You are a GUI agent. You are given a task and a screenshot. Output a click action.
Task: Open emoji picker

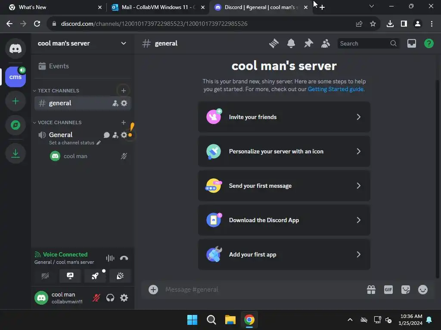(423, 290)
